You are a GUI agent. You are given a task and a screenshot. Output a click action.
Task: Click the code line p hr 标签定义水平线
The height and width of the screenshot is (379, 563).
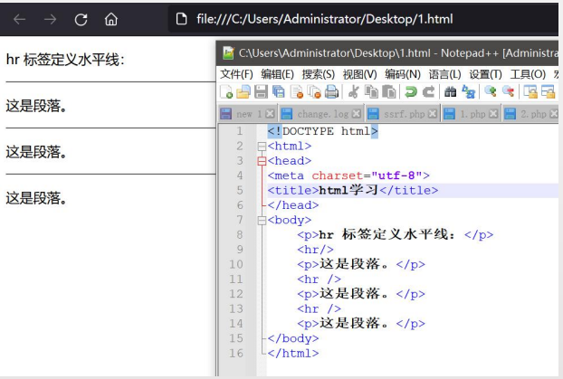tap(395, 234)
